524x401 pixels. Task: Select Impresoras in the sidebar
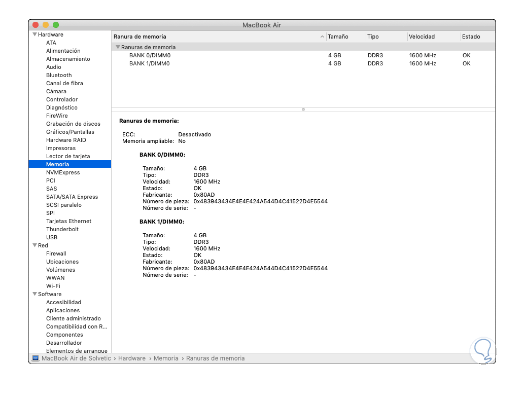coord(61,148)
